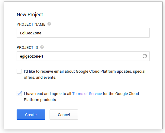Open the Terms of Service link
Image resolution: width=165 pixels, height=133 pixels.
[x=87, y=93]
